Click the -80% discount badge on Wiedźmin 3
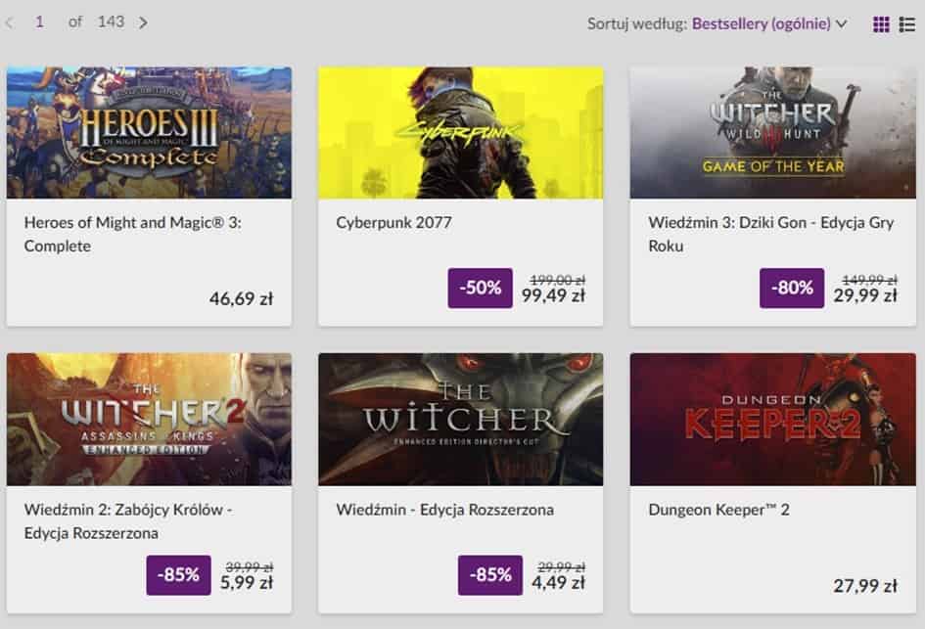Viewport: 925px width, 629px height. pyautogui.click(x=792, y=289)
